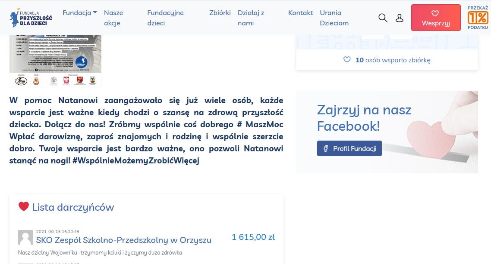This screenshot has height=264, width=491.
Task: Open the Zbiórki menu item
Action: [x=220, y=13]
